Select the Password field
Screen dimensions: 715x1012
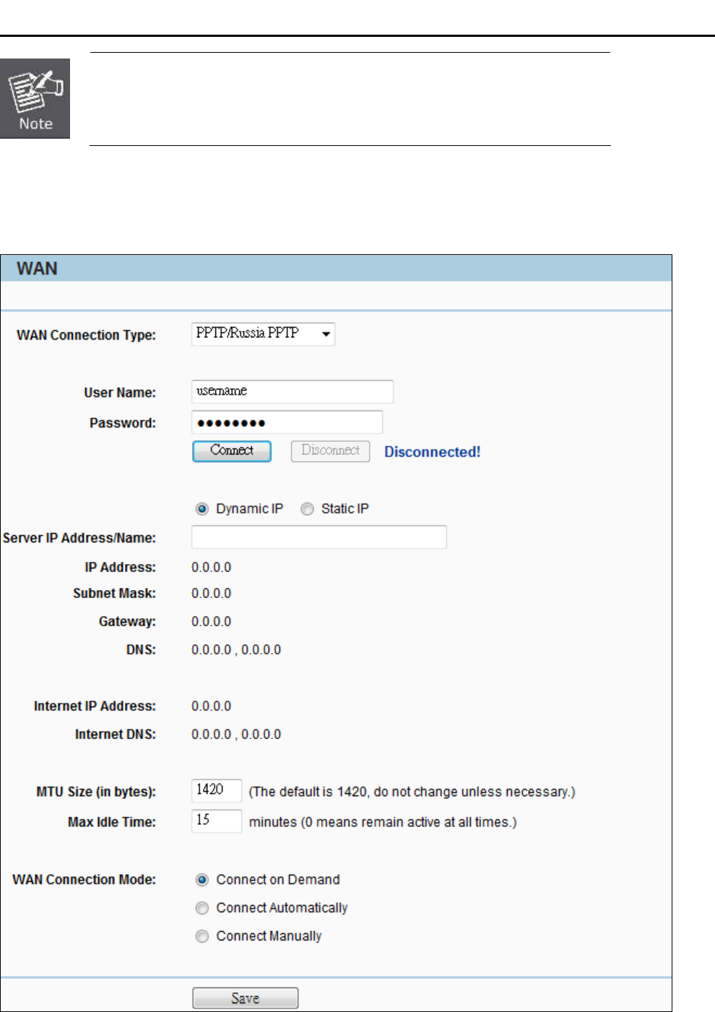pyautogui.click(x=287, y=422)
